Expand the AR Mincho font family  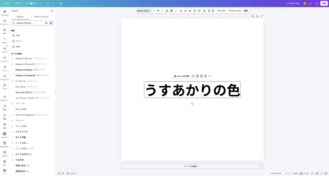13,81
